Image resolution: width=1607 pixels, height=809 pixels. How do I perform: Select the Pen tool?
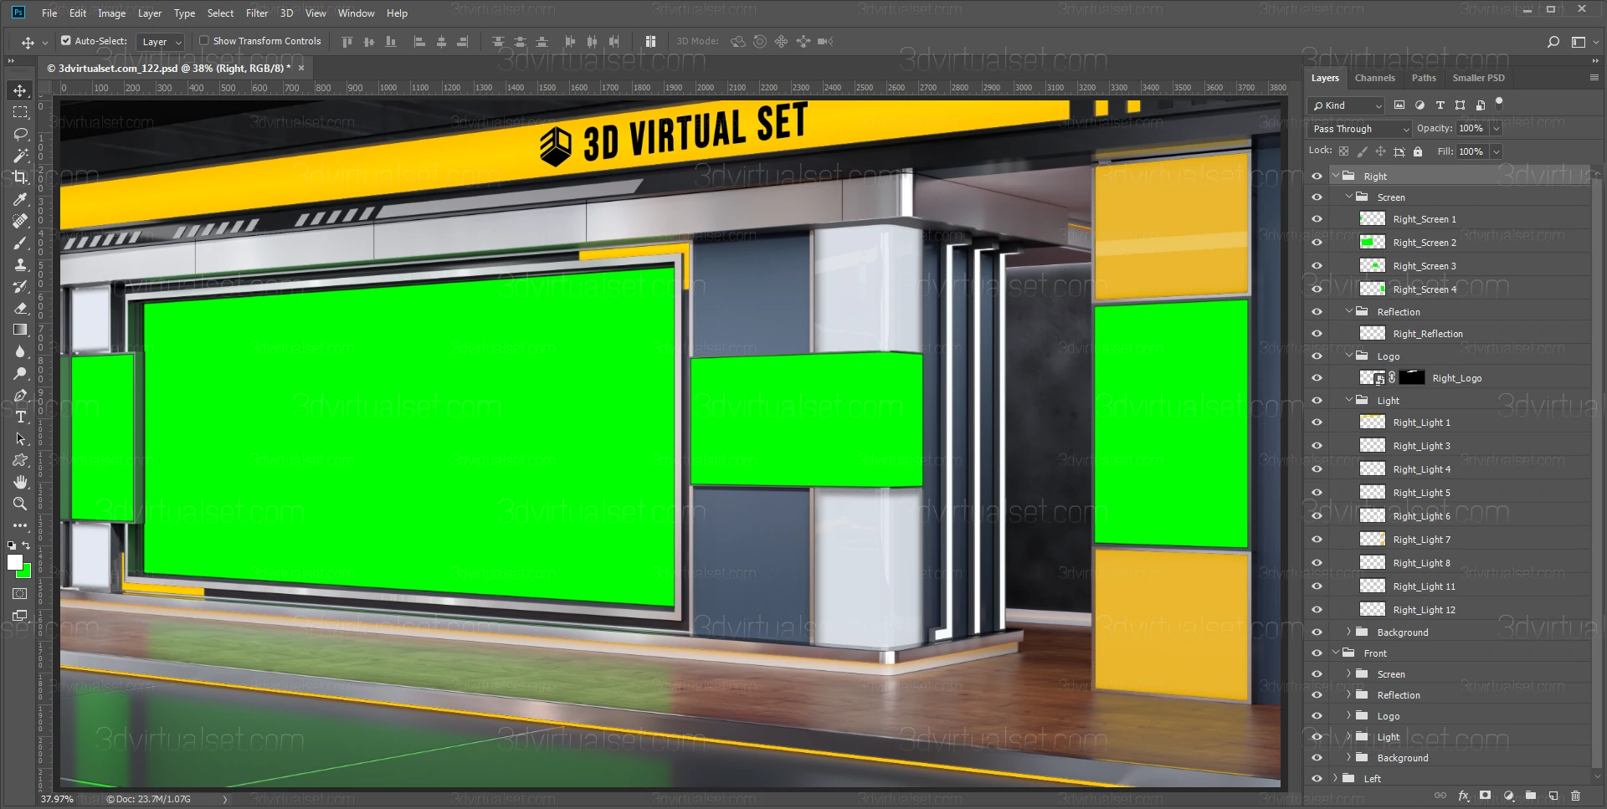[20, 395]
